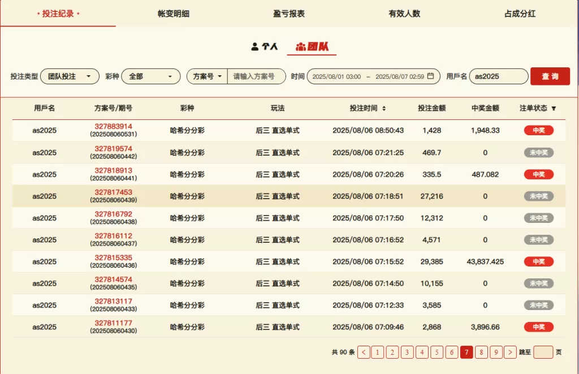Click the 方案号/期号 column header
Image resolution: width=579 pixels, height=374 pixels.
pyautogui.click(x=113, y=108)
